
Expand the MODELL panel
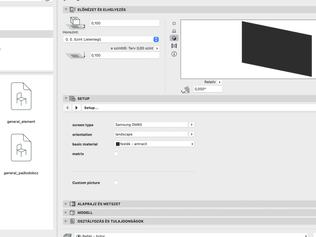tap(66, 212)
